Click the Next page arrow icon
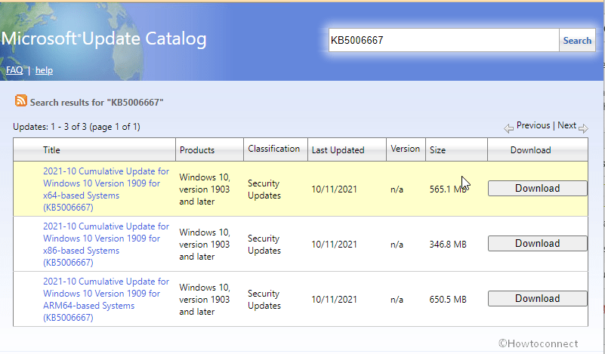 [583, 128]
